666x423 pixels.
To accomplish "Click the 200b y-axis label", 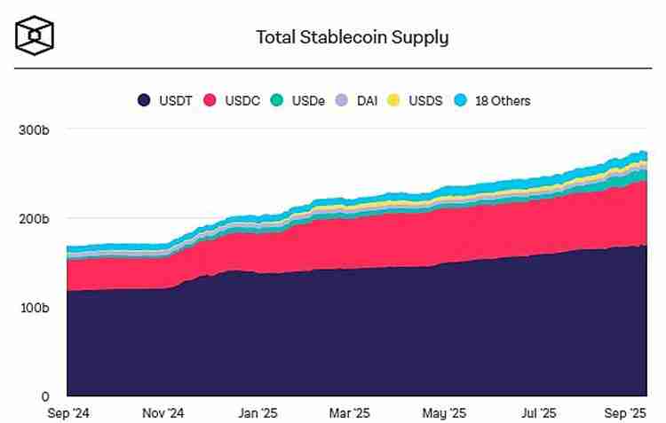I will tap(34, 219).
